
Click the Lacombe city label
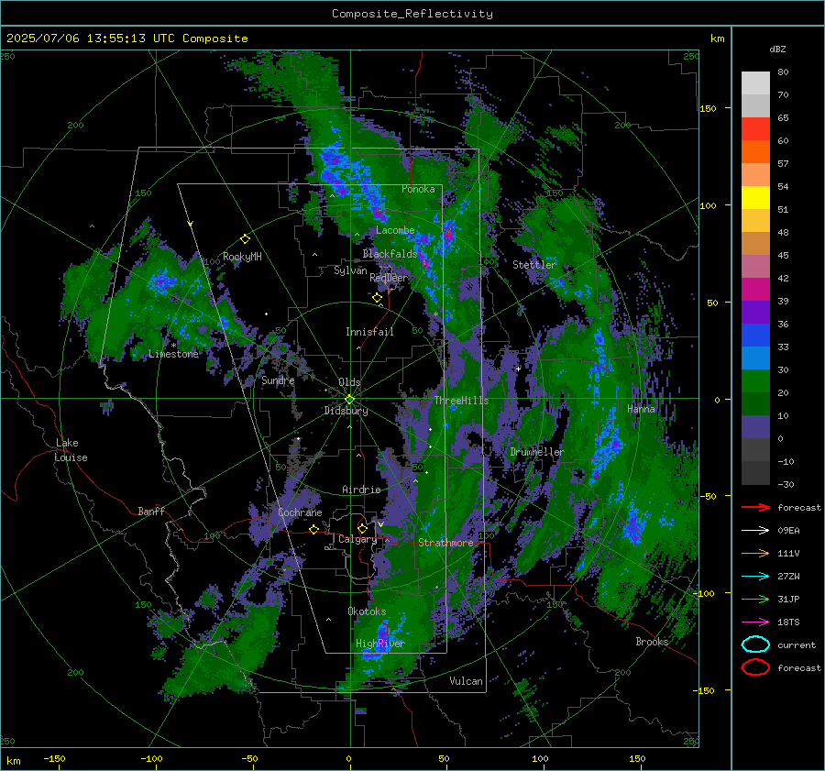click(395, 230)
